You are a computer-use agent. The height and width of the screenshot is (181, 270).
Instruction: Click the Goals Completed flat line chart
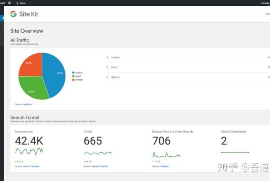tap(235, 153)
